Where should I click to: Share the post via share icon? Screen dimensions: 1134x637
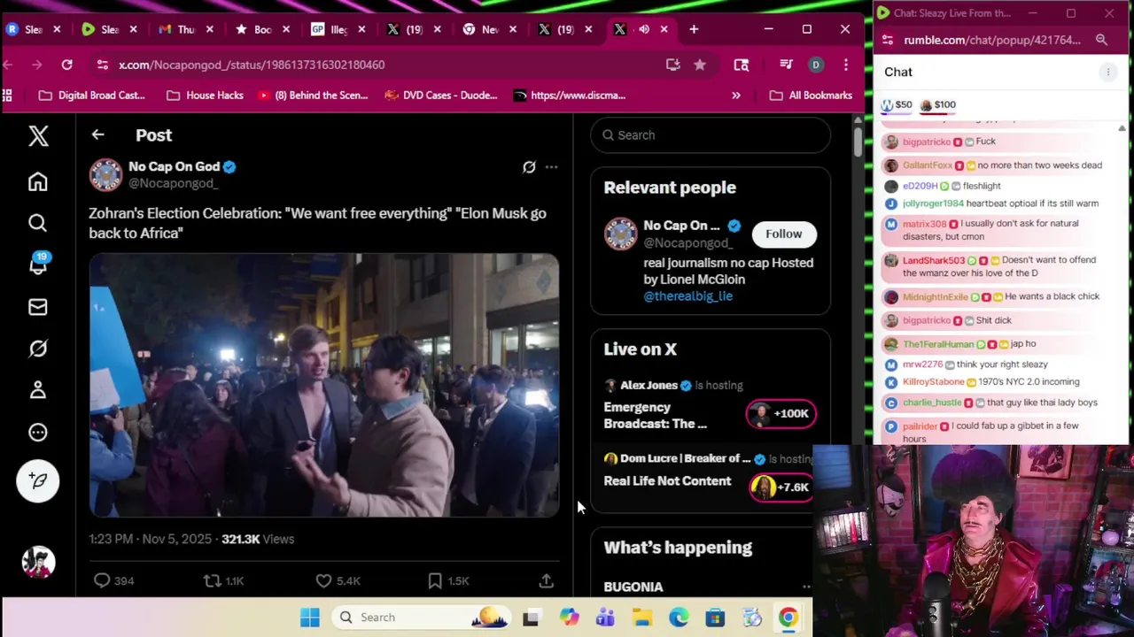[x=546, y=580]
